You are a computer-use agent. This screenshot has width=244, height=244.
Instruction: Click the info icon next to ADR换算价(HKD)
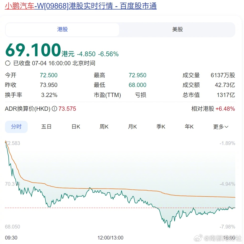pyautogui.click(x=54, y=109)
